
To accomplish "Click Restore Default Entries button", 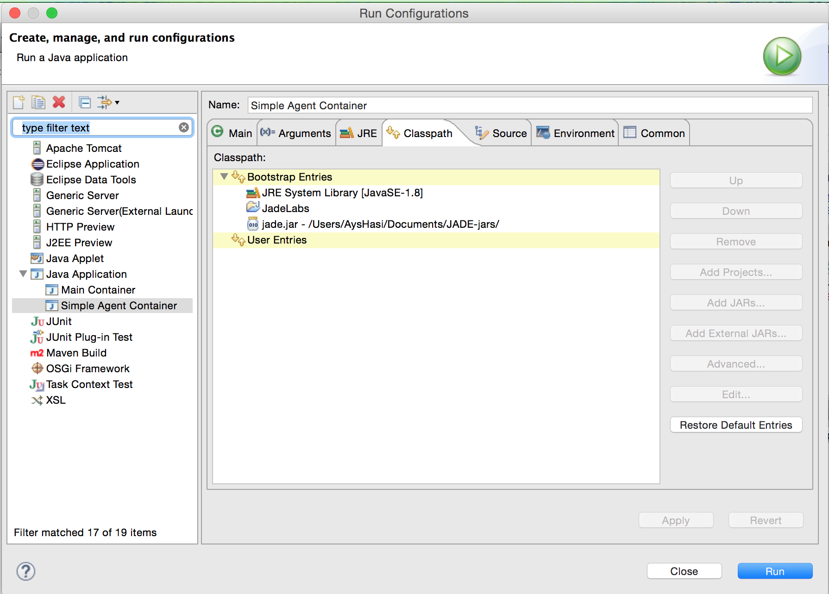I will [736, 425].
